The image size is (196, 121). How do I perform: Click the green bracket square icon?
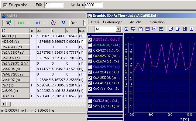(21, 23)
